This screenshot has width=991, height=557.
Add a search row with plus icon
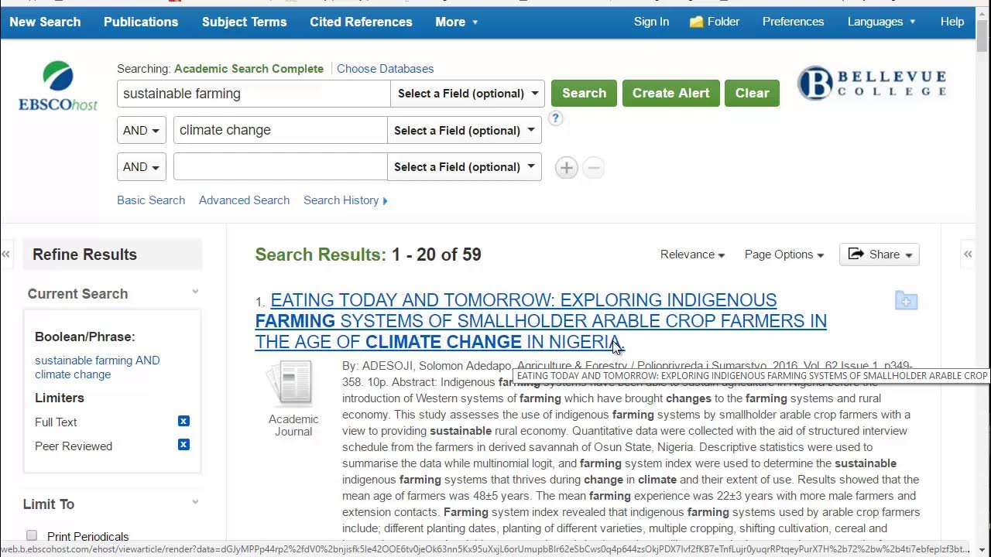click(567, 168)
